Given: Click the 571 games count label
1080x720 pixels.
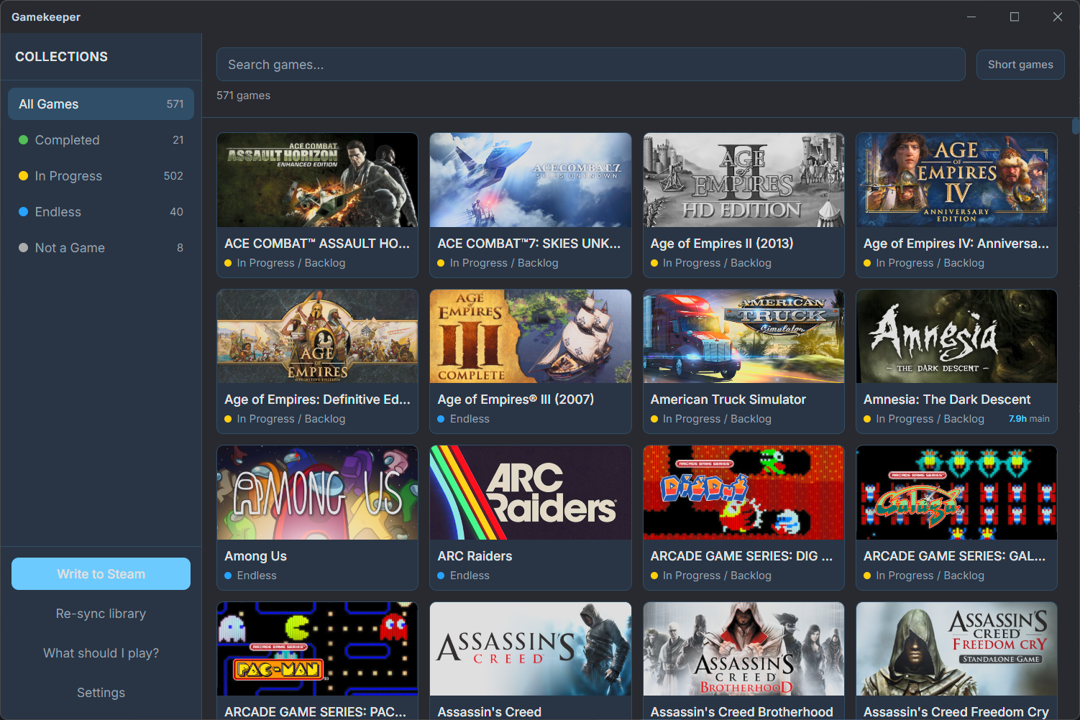Looking at the screenshot, I should [244, 96].
